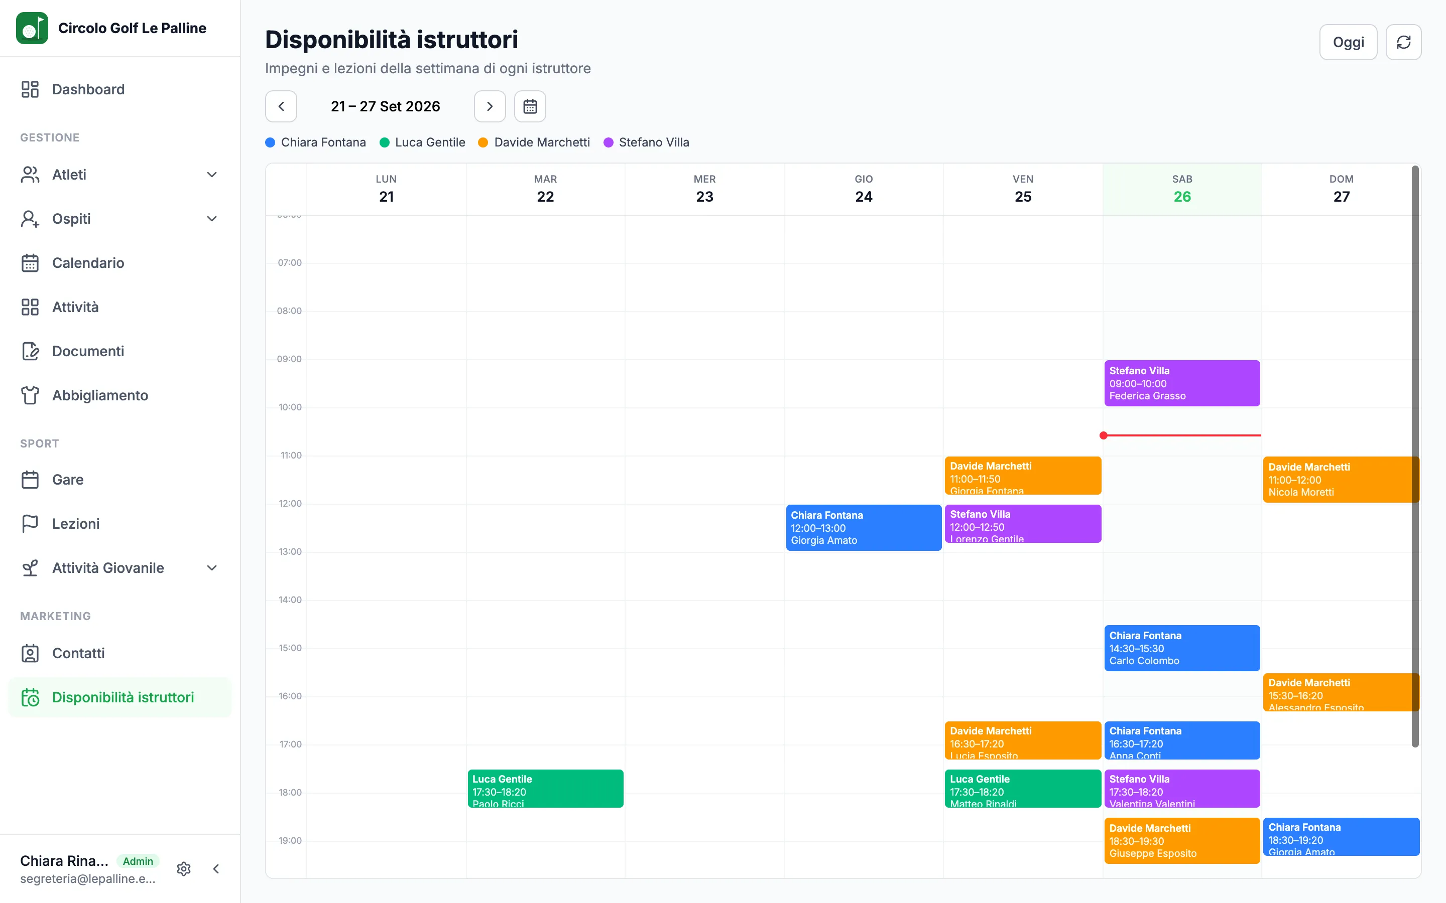The height and width of the screenshot is (903, 1446).
Task: Select Disponibilità istruttori menu item
Action: click(x=119, y=697)
